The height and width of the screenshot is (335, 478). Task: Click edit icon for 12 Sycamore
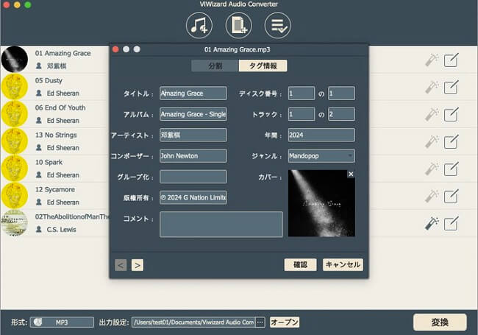click(x=451, y=196)
